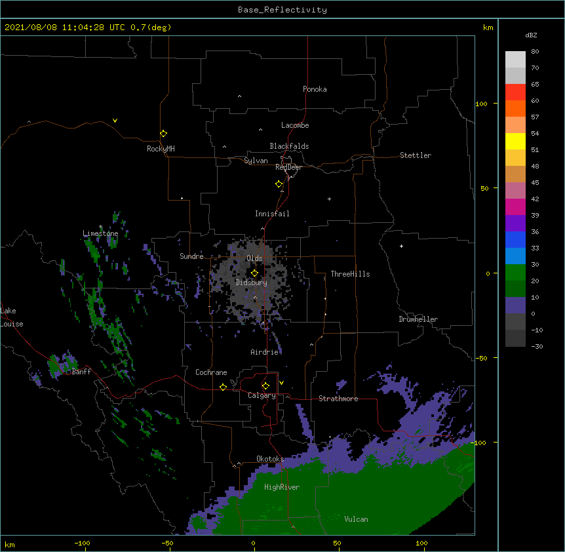Viewport: 565px width, 552px height.
Task: Click the Sylvan label
Action: click(256, 161)
